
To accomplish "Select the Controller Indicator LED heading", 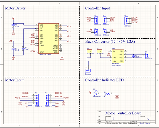I will [x=104, y=80].
